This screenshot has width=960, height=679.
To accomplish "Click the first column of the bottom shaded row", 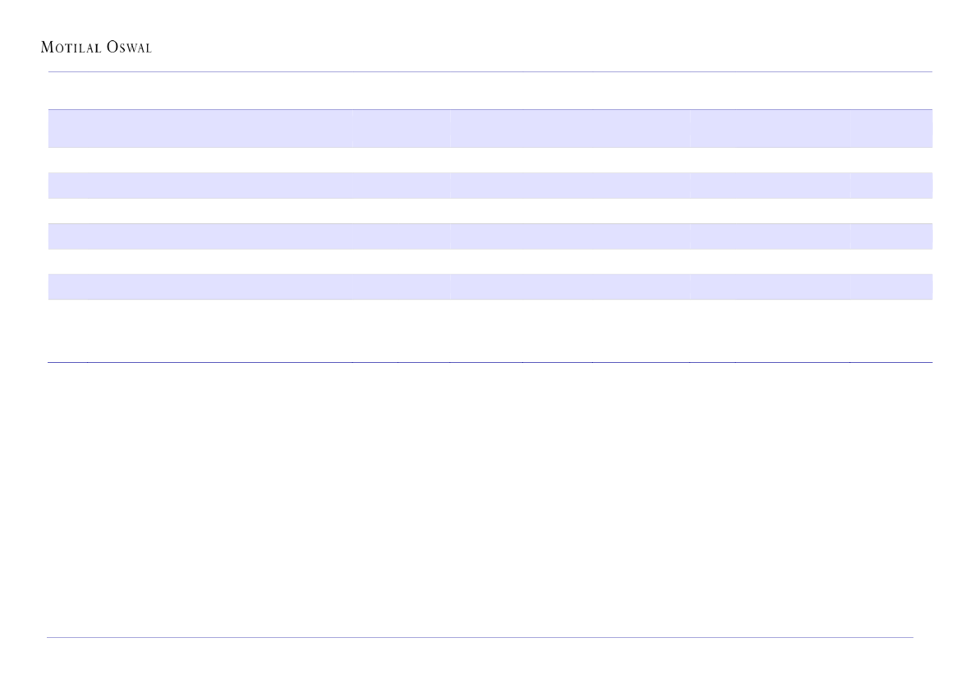I will pos(200,287).
